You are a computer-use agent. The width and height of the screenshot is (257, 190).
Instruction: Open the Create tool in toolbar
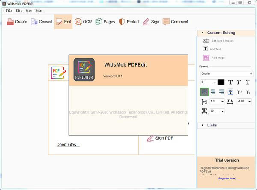17,22
